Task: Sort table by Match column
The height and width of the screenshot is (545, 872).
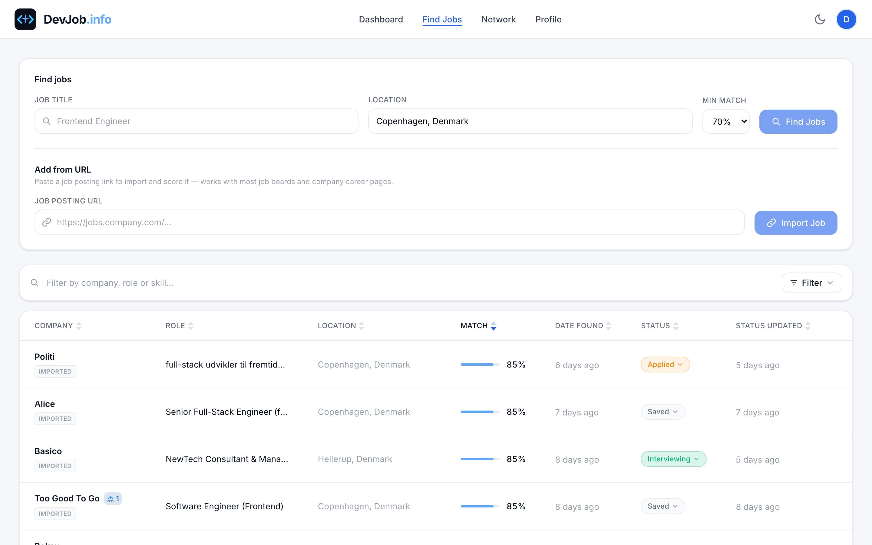Action: click(x=478, y=326)
